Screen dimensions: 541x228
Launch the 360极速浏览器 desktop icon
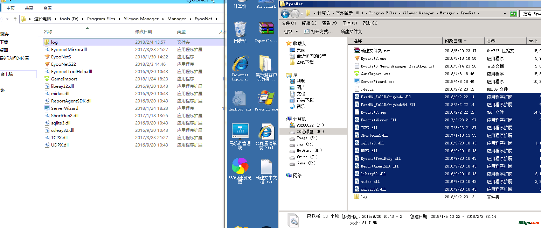(240, 171)
